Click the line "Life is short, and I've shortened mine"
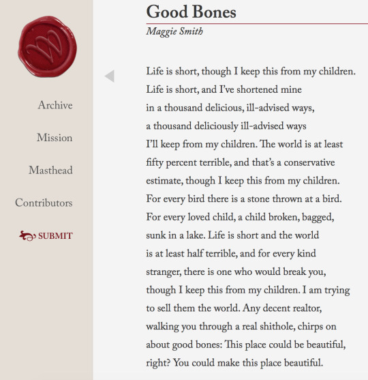368x380 pixels. (224, 89)
